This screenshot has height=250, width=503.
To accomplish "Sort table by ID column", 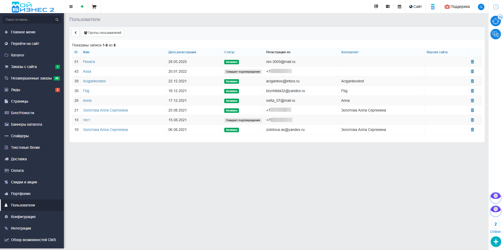I will pyautogui.click(x=76, y=52).
